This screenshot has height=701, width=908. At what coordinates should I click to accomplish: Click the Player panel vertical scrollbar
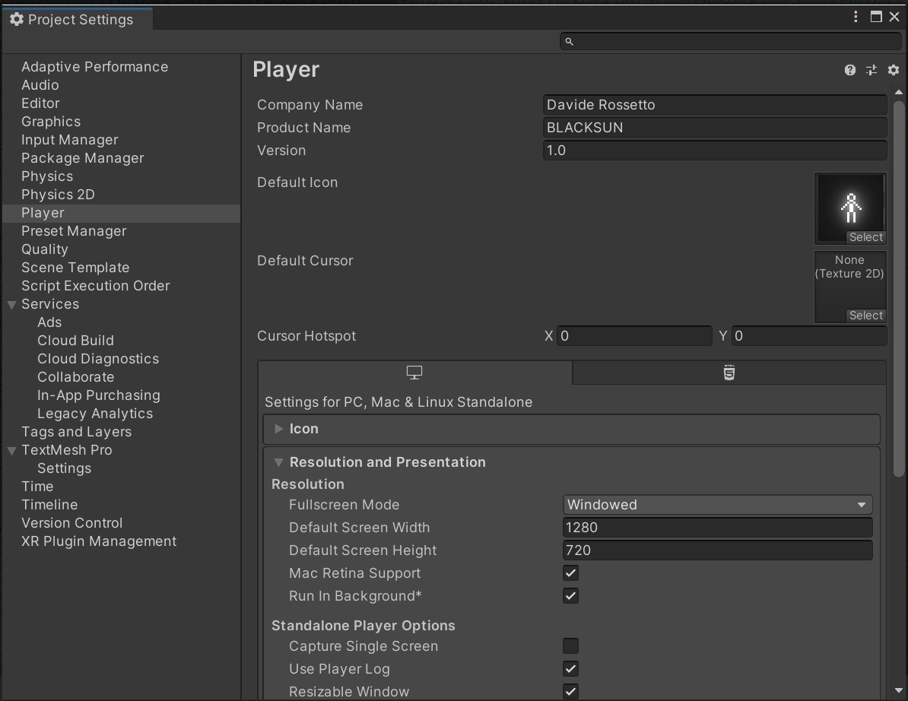tap(899, 290)
